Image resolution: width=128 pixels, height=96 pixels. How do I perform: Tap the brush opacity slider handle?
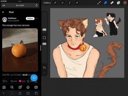point(44,44)
